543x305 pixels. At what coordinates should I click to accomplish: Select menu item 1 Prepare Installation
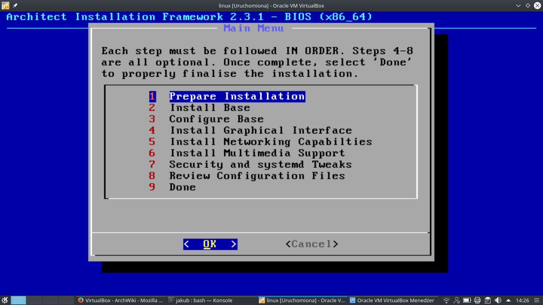tap(227, 97)
